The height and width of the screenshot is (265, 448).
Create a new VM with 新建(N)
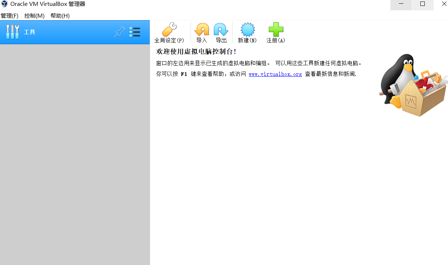[247, 33]
